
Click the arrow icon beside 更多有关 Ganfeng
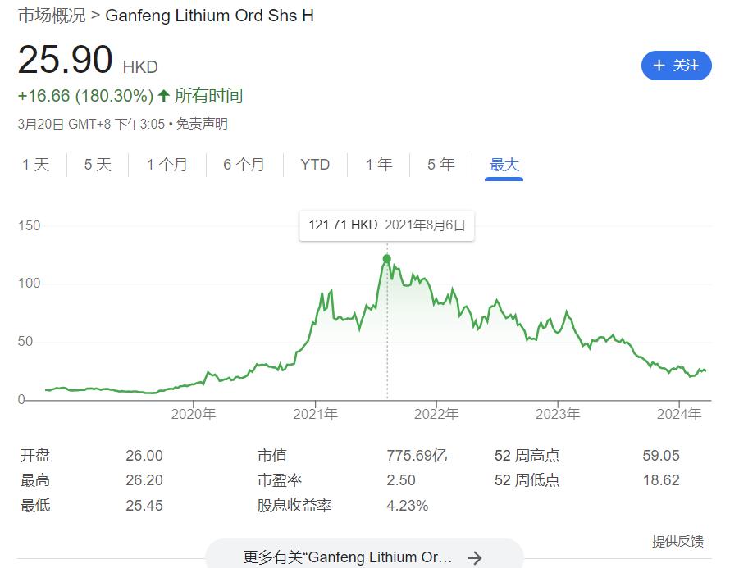click(x=475, y=558)
